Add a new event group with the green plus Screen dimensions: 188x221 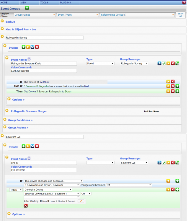[27, 8]
